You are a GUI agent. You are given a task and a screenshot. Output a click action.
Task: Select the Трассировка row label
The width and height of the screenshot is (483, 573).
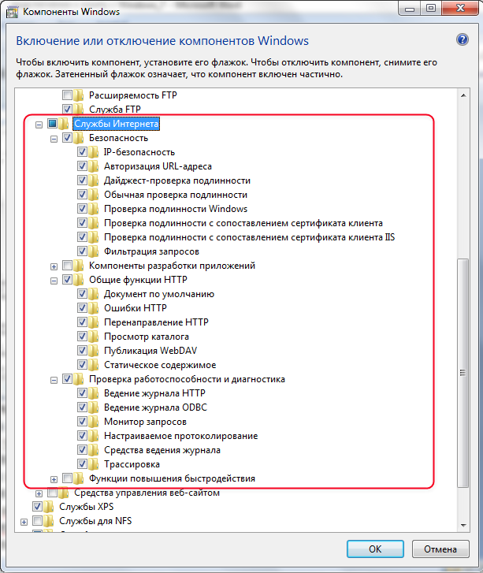132,464
